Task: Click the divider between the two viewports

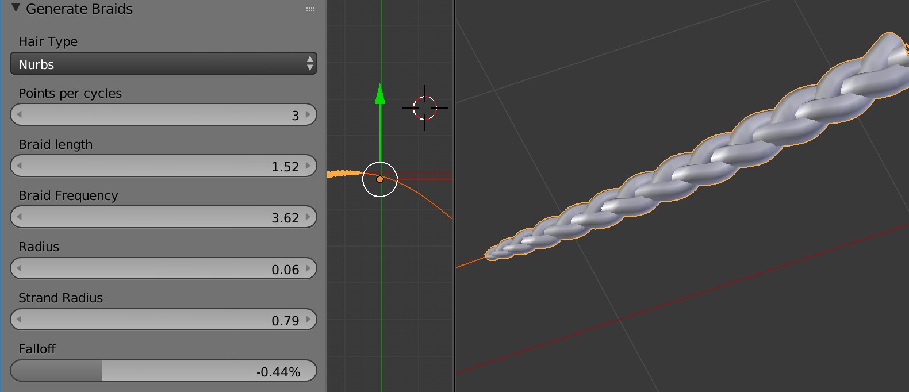Action: point(454,195)
